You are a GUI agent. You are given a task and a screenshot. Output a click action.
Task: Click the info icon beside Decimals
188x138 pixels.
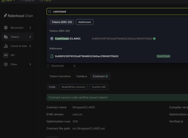click(x=48, y=66)
